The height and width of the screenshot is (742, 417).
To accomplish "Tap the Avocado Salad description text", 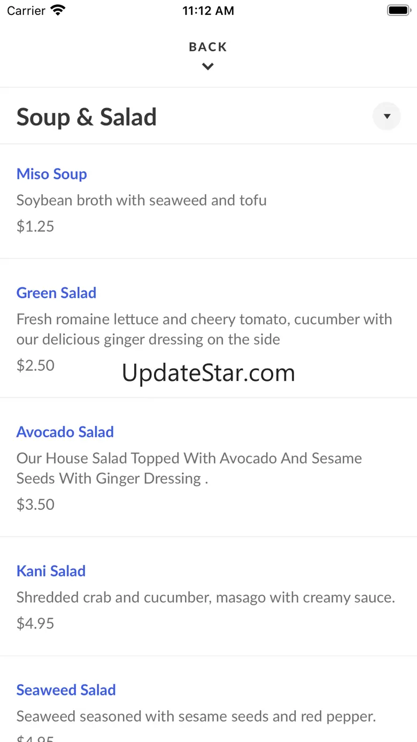I will (189, 468).
